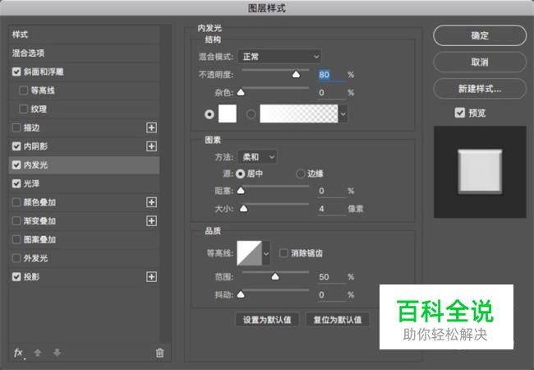Viewport: 534px width, 370px height.
Task: Click the 确定 confirm button
Action: [x=480, y=35]
